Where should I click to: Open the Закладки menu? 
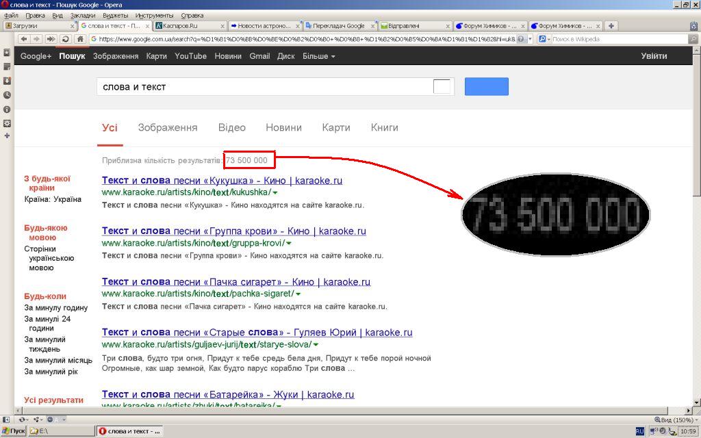[x=83, y=15]
